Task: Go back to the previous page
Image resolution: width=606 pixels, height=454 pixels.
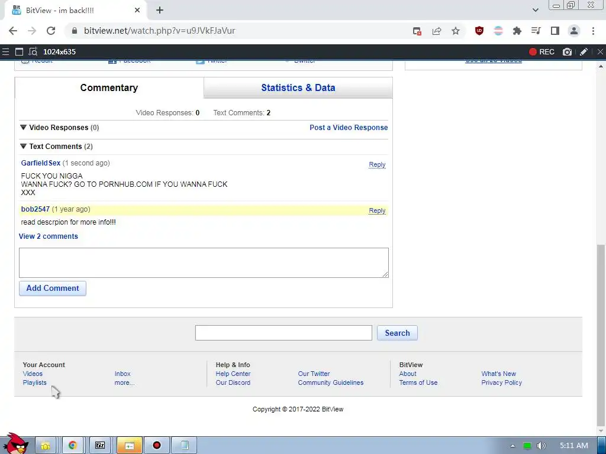Action: (x=13, y=31)
